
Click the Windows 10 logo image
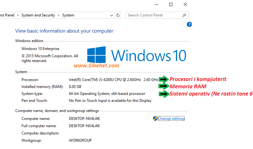coord(137,55)
